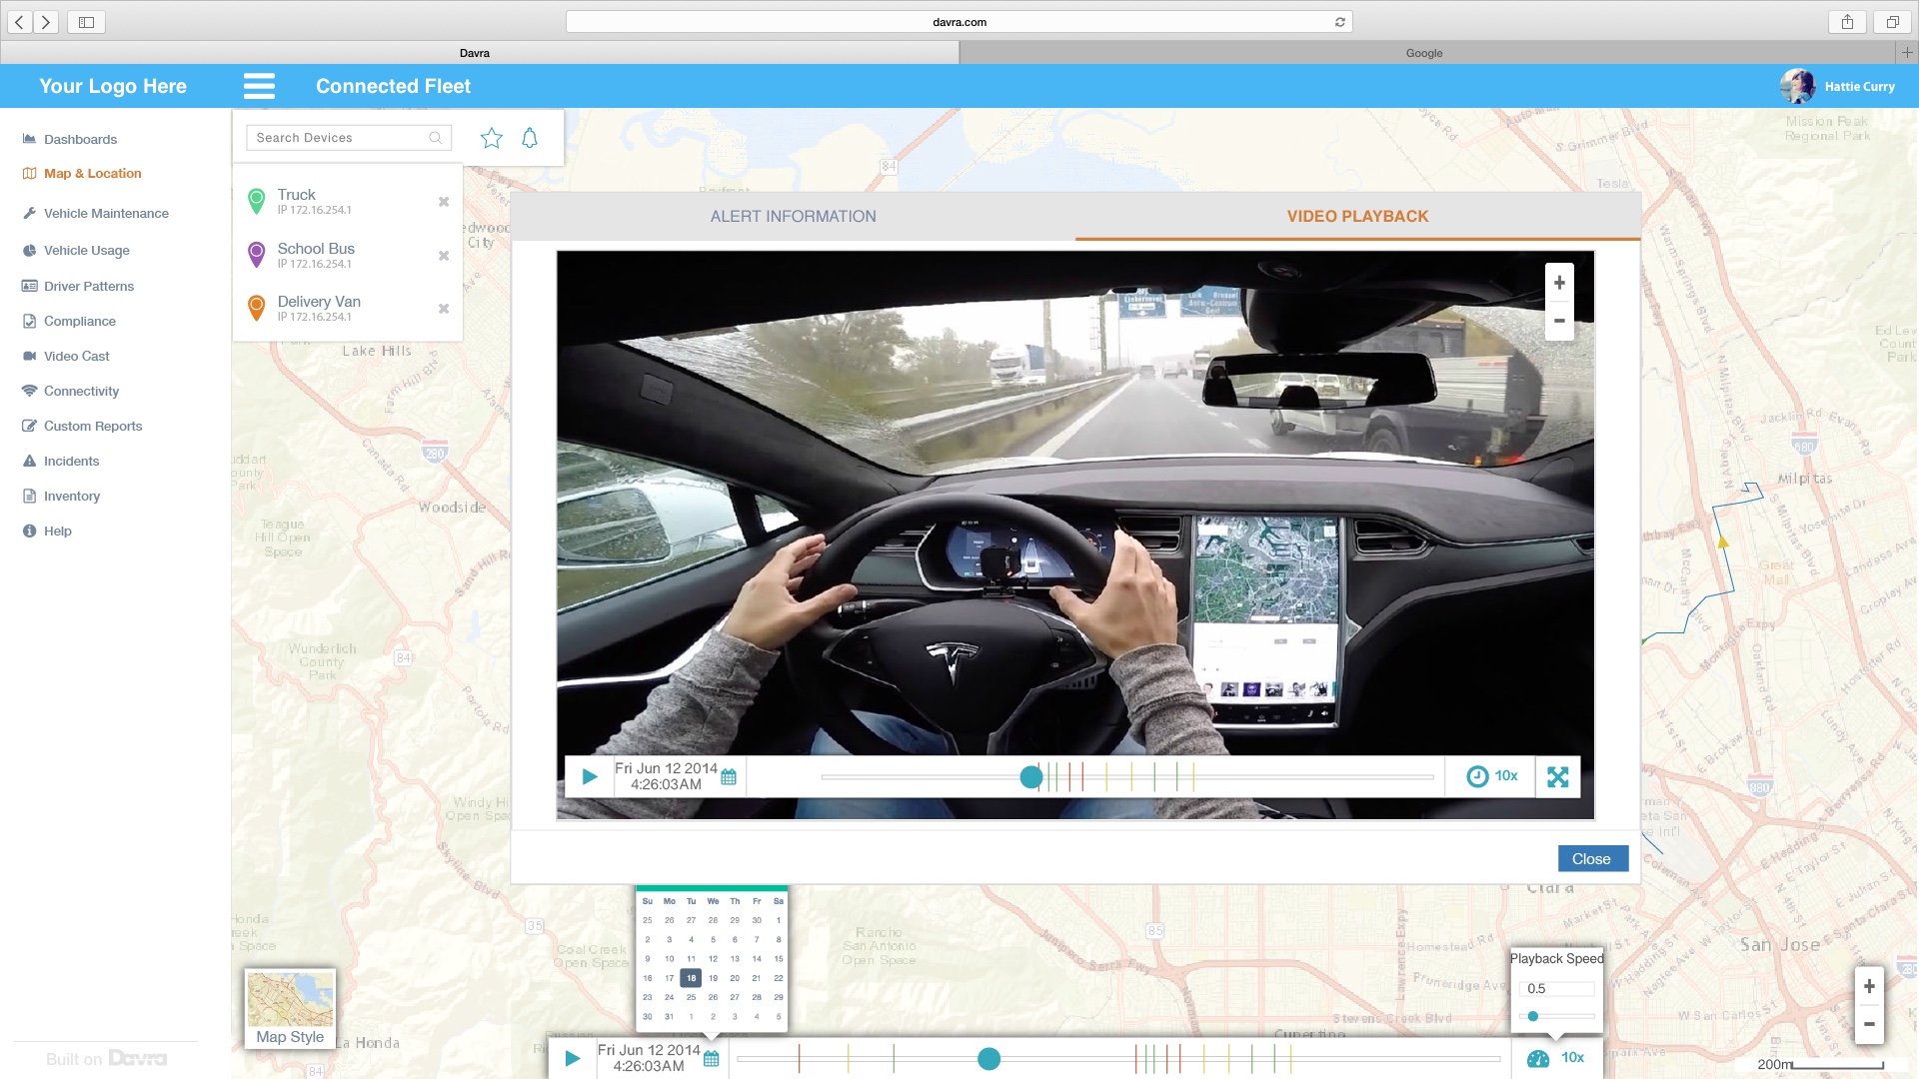Viewport: 1919px width, 1079px height.
Task: Click the Built on Davra link
Action: point(106,1059)
